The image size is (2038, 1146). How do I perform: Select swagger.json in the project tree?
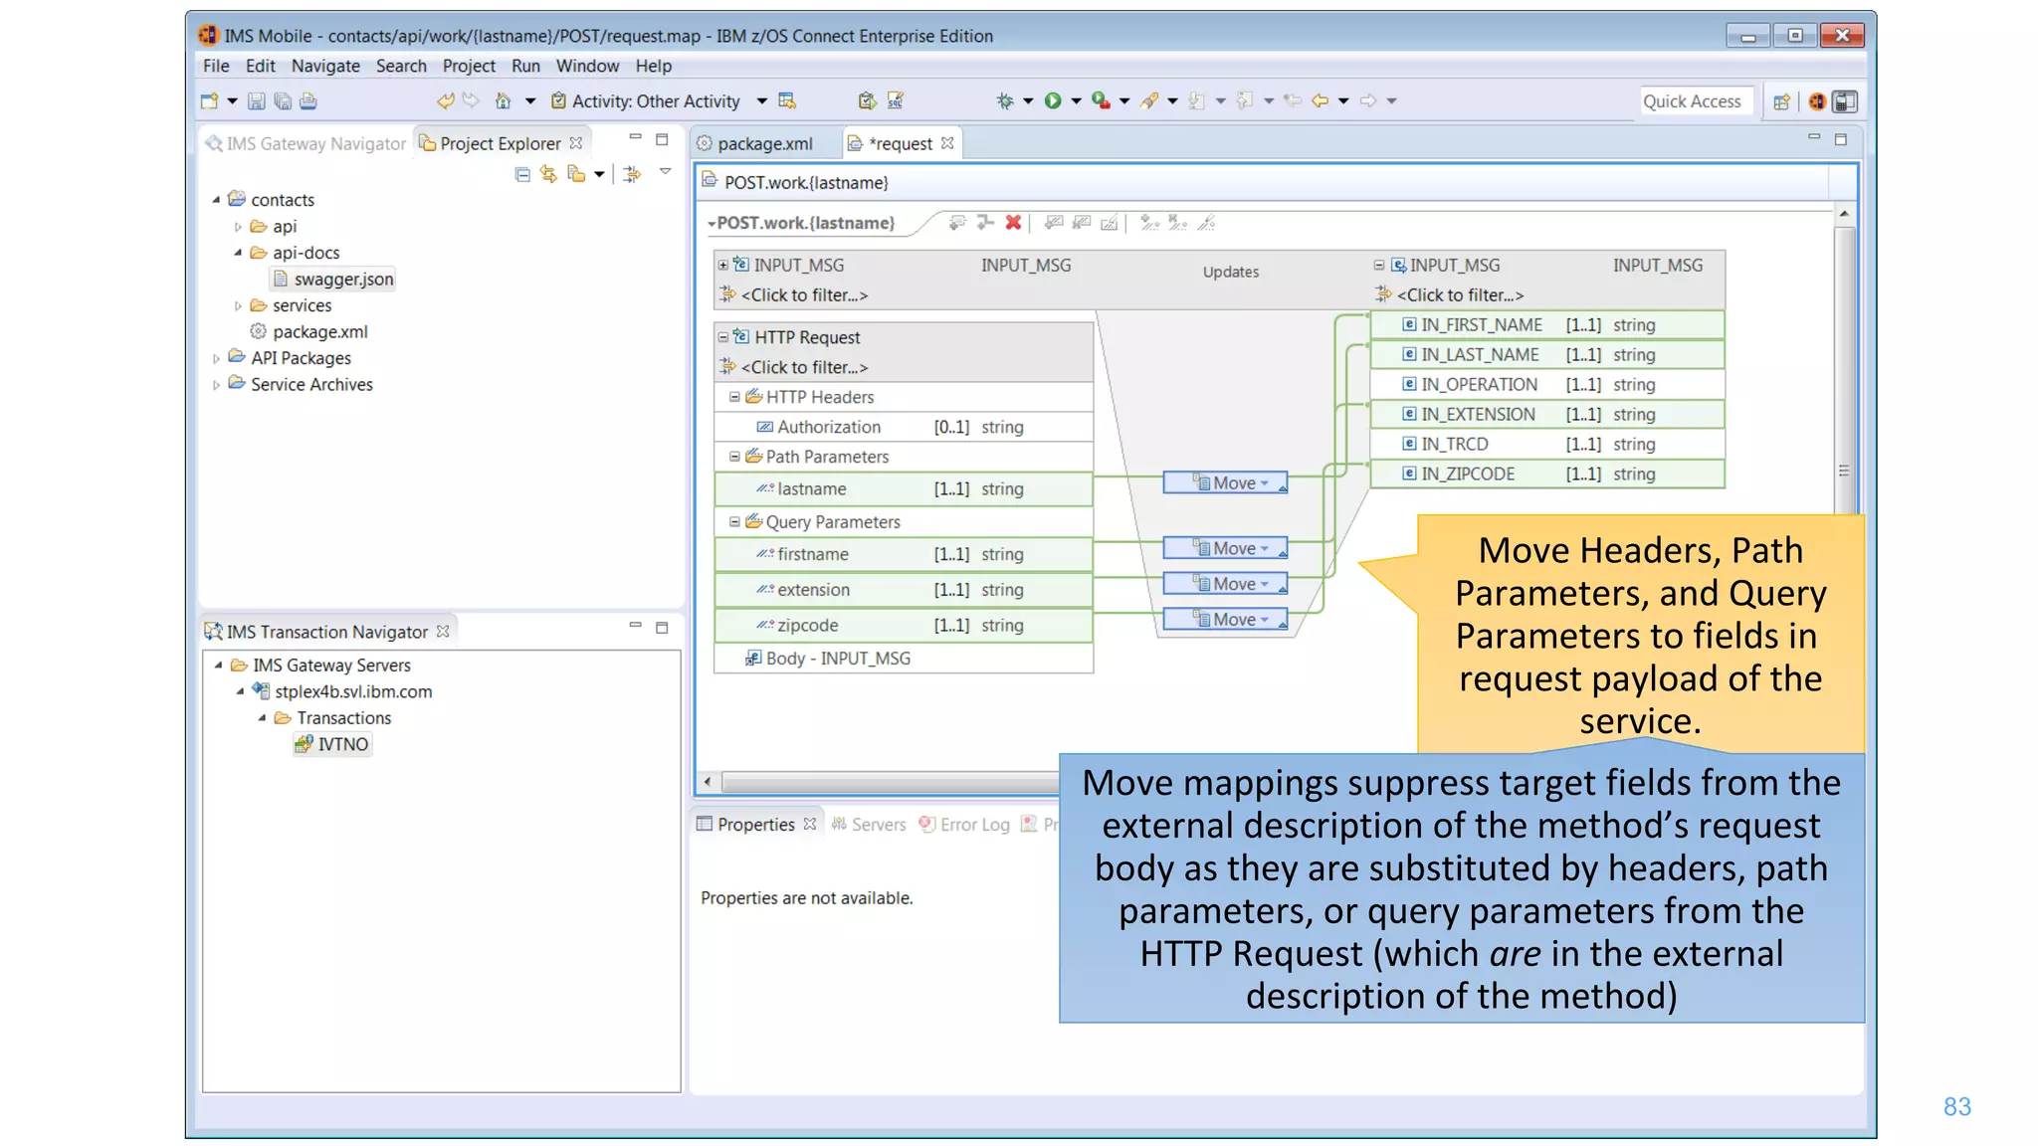(333, 280)
